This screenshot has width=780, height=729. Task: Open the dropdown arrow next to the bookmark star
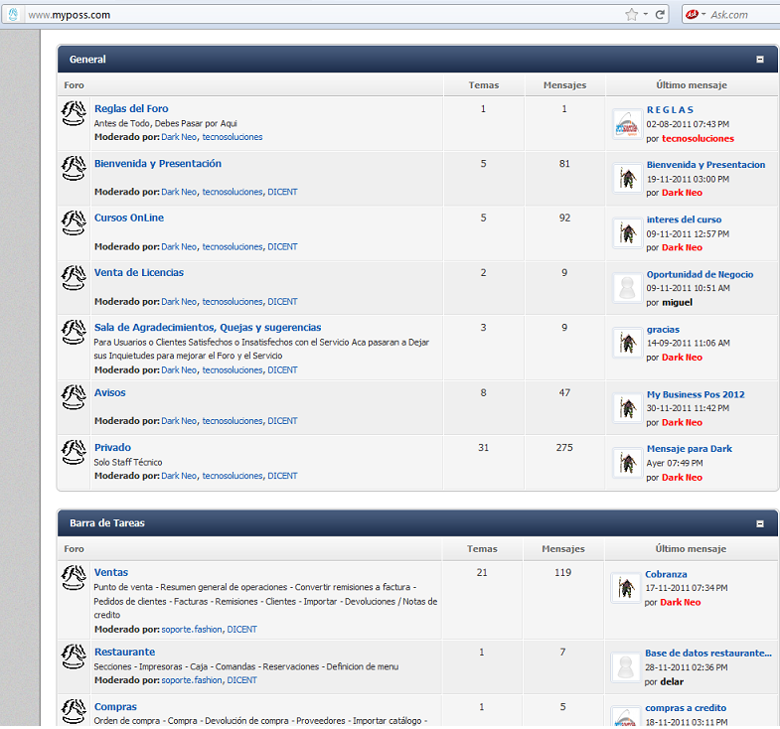click(646, 15)
